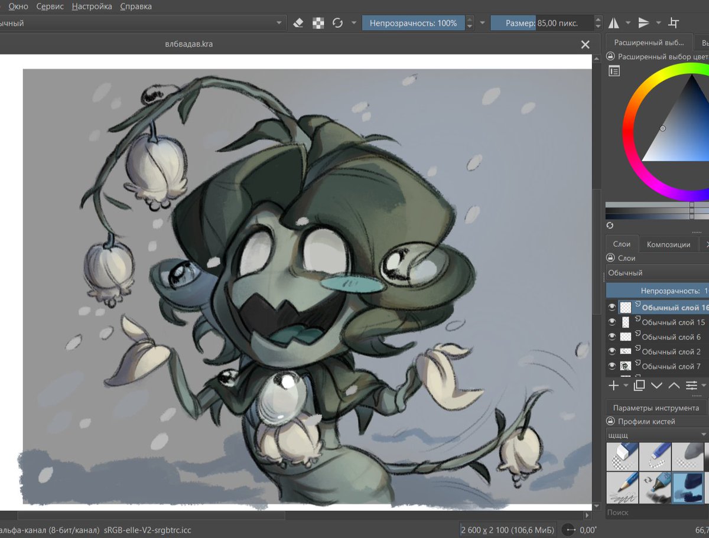Hide the layer Обычный слой 2
This screenshot has width=709, height=538.
tap(612, 351)
